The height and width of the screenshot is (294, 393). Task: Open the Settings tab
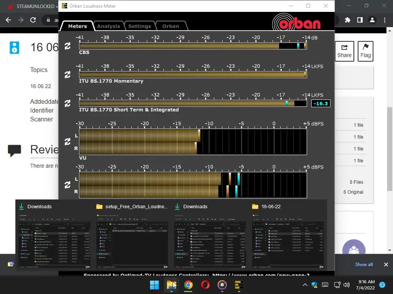point(140,26)
